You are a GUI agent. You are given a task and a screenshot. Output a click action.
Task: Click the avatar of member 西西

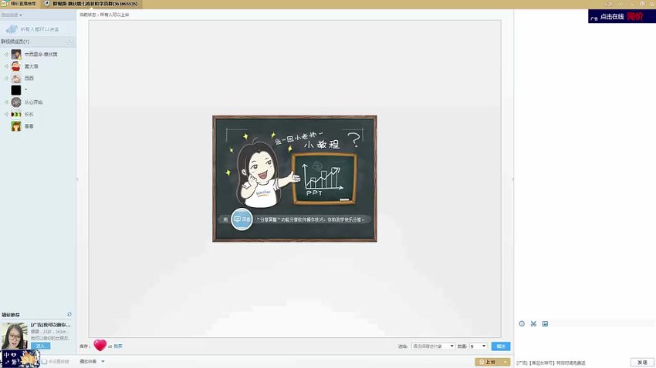[x=16, y=78]
